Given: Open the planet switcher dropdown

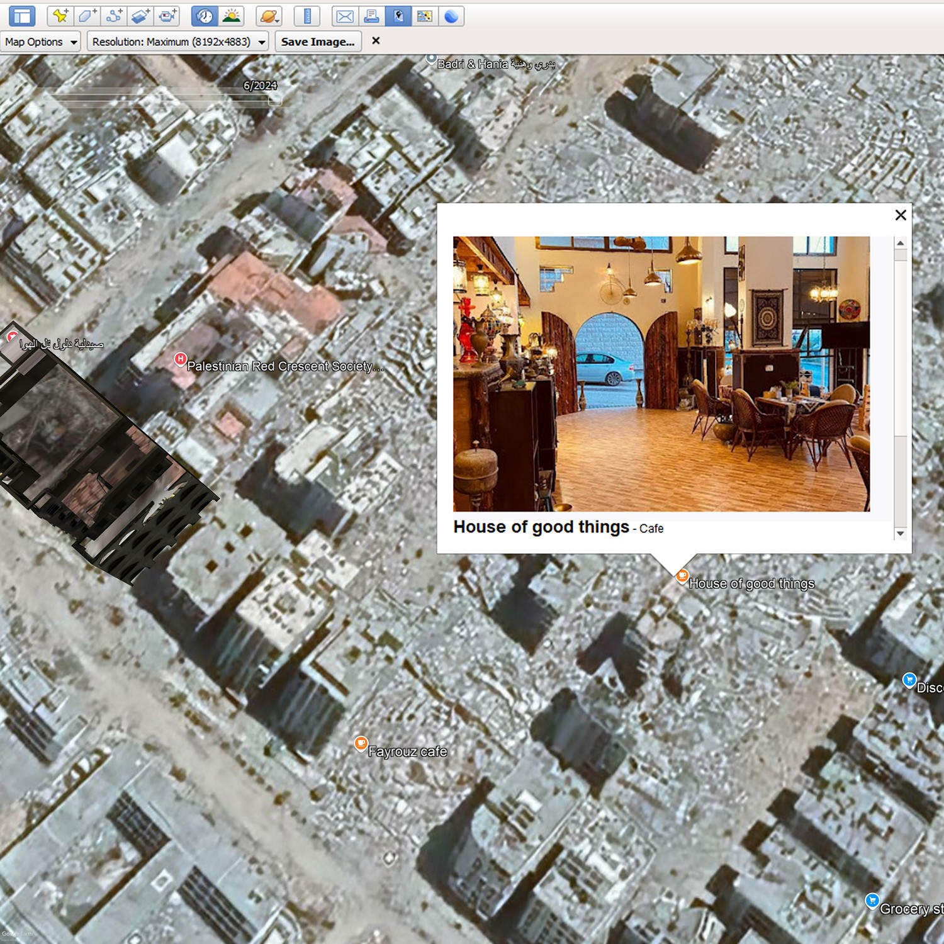Looking at the screenshot, I should pyautogui.click(x=269, y=16).
